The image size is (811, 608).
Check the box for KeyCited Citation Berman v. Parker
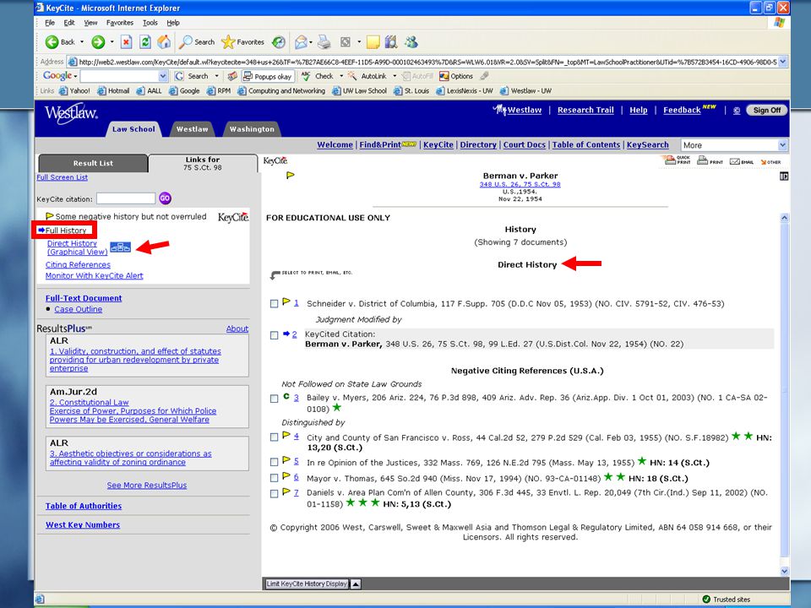click(274, 335)
